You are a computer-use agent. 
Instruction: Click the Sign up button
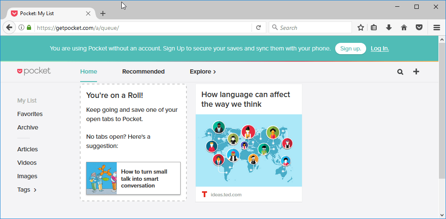coord(350,48)
